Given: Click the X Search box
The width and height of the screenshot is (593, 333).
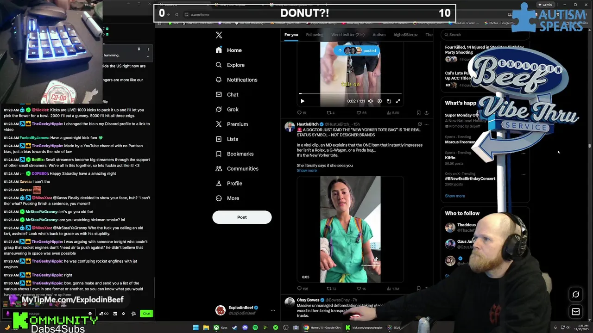Looking at the screenshot, I should tap(484, 35).
